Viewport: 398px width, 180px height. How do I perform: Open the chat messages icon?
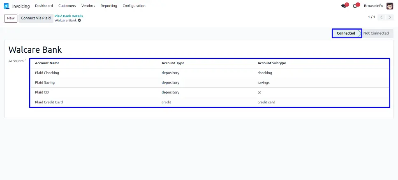point(344,6)
